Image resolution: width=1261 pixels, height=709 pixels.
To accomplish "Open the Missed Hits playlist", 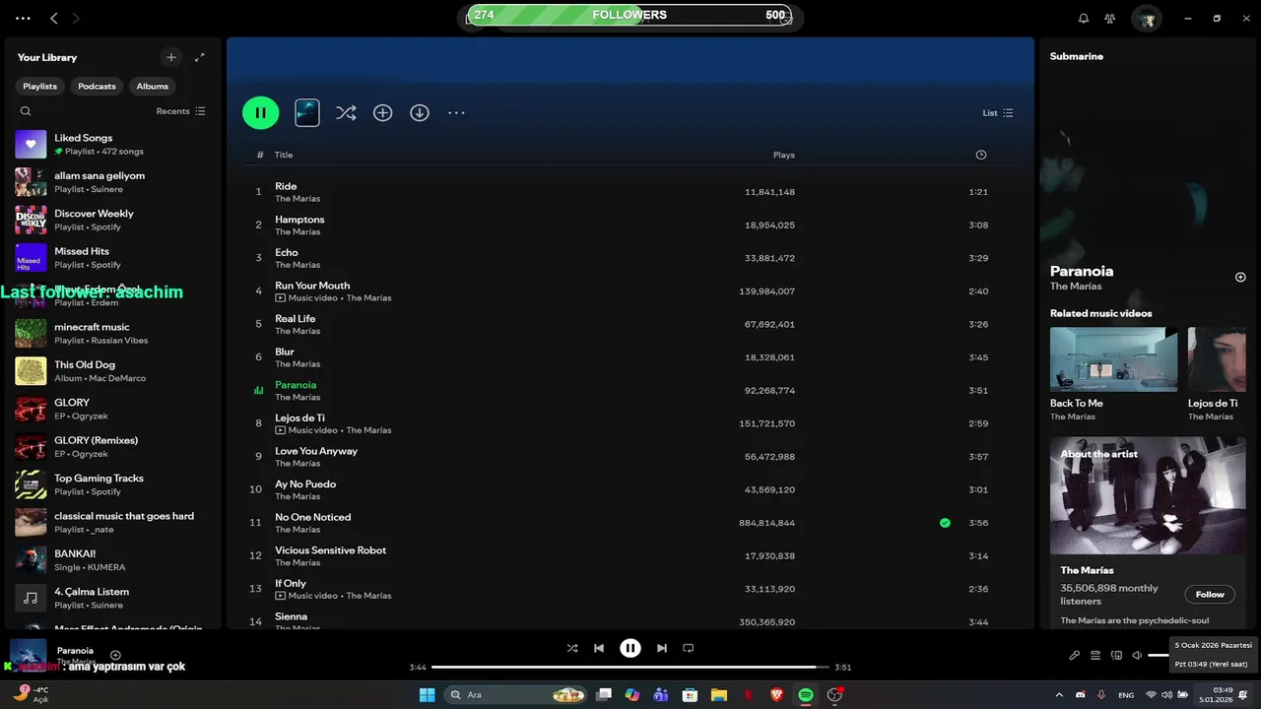I will click(112, 258).
